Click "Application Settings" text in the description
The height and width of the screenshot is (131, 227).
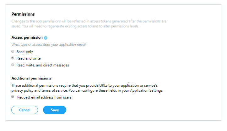(x=146, y=90)
